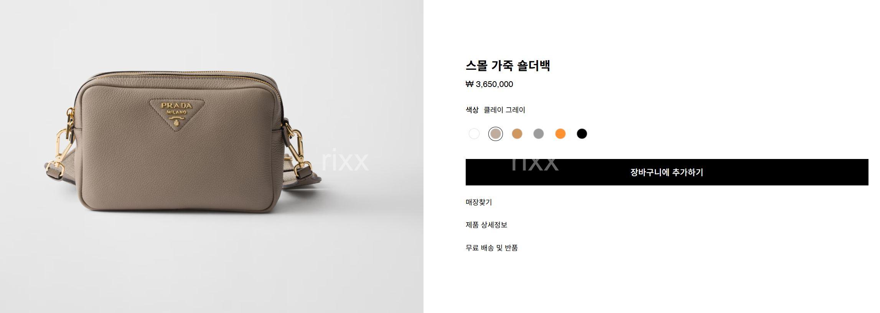Choose the caramel tan color swatch
Viewport: 880px width, 313px height.
click(x=517, y=134)
